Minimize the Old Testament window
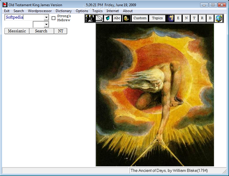 (x=204, y=5)
